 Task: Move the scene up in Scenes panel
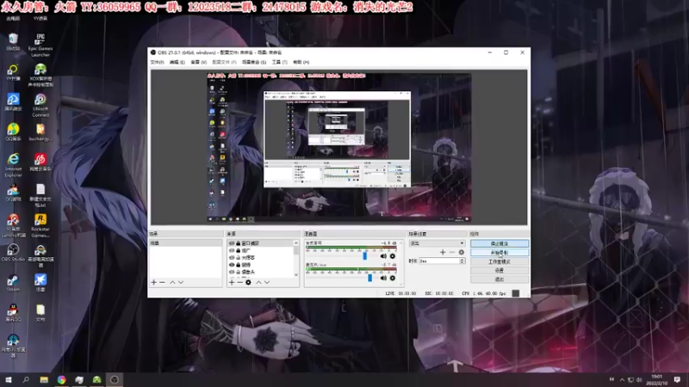(172, 282)
